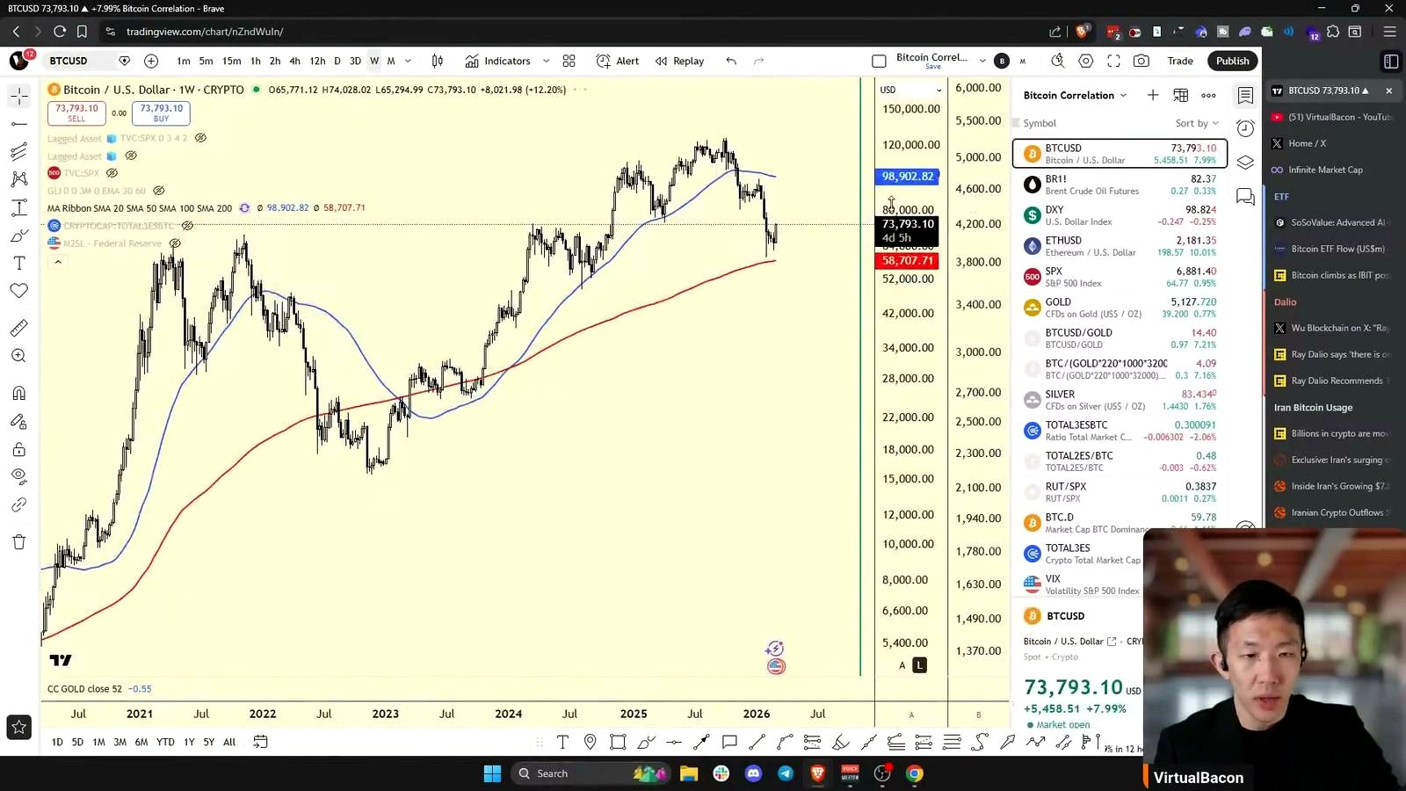Select the text annotation tool in left sidebar
The image size is (1406, 791).
click(x=19, y=263)
